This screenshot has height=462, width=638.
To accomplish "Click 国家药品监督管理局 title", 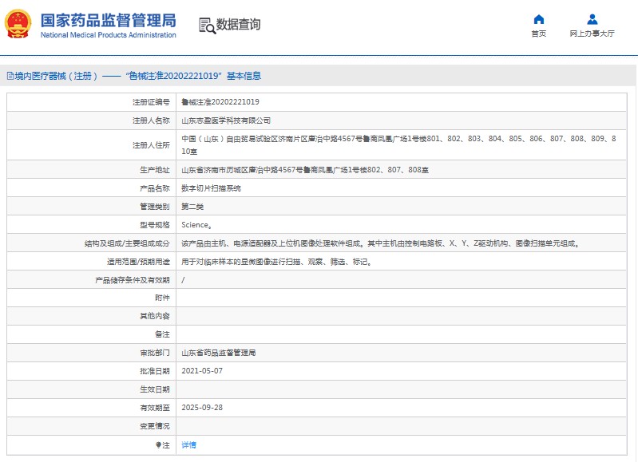I will (x=109, y=20).
